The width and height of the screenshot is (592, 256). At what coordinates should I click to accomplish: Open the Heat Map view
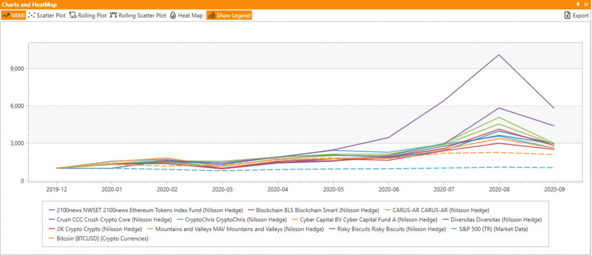[x=186, y=16]
